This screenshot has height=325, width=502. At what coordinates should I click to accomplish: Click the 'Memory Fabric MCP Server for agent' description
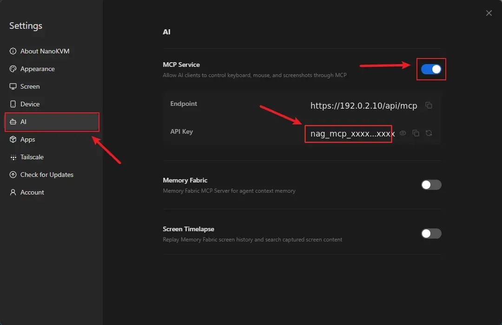229,191
